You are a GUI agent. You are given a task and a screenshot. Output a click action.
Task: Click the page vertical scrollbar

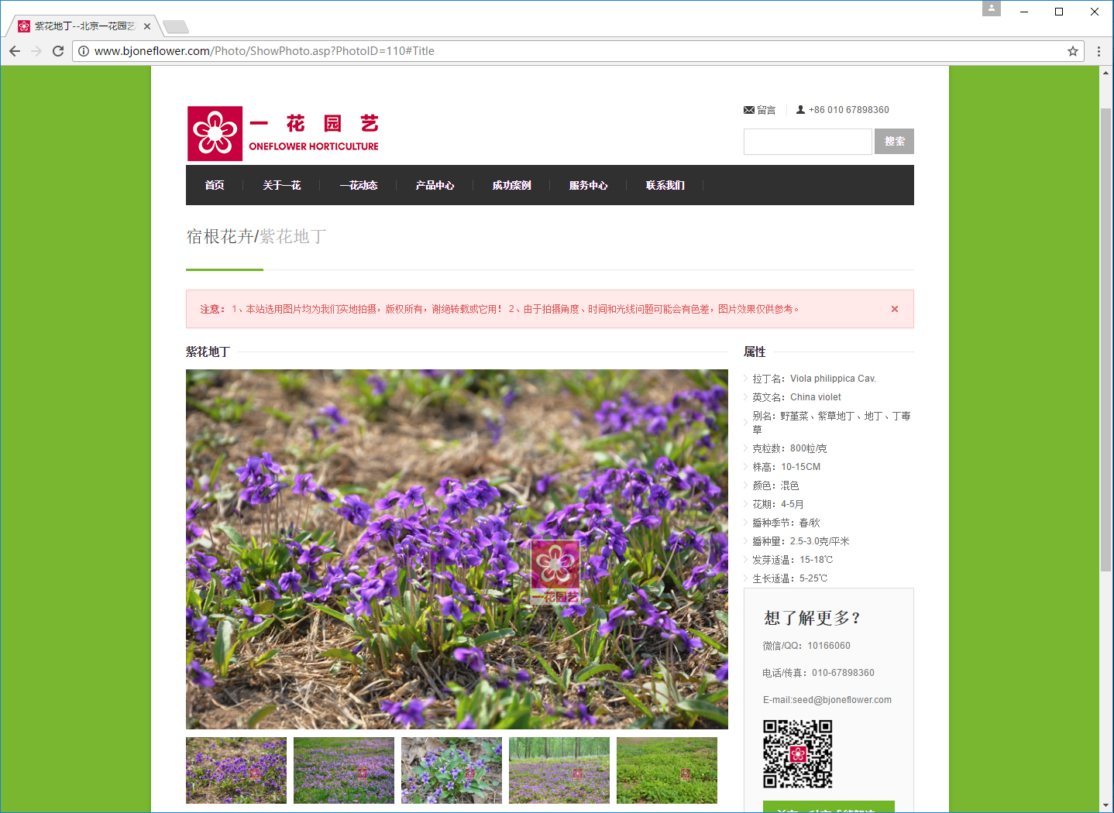point(1105,341)
